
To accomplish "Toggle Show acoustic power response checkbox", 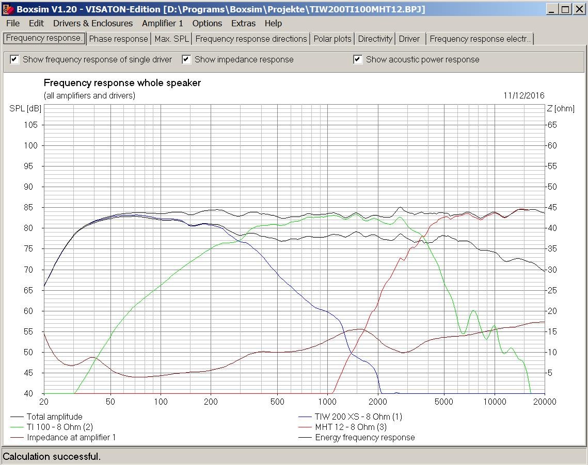I will click(x=358, y=59).
